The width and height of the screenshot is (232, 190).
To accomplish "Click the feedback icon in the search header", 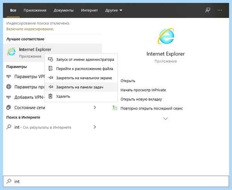I will point(208,10).
